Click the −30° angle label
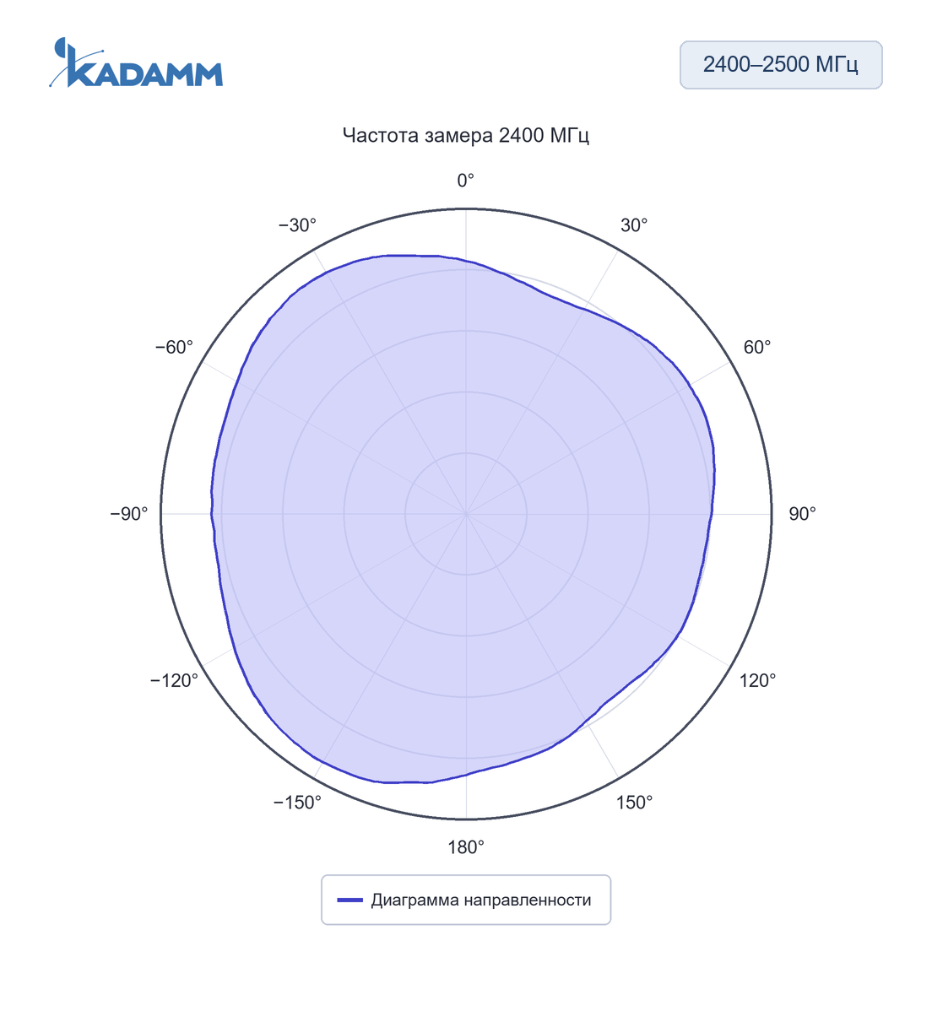The width and height of the screenshot is (932, 1022). 297,225
